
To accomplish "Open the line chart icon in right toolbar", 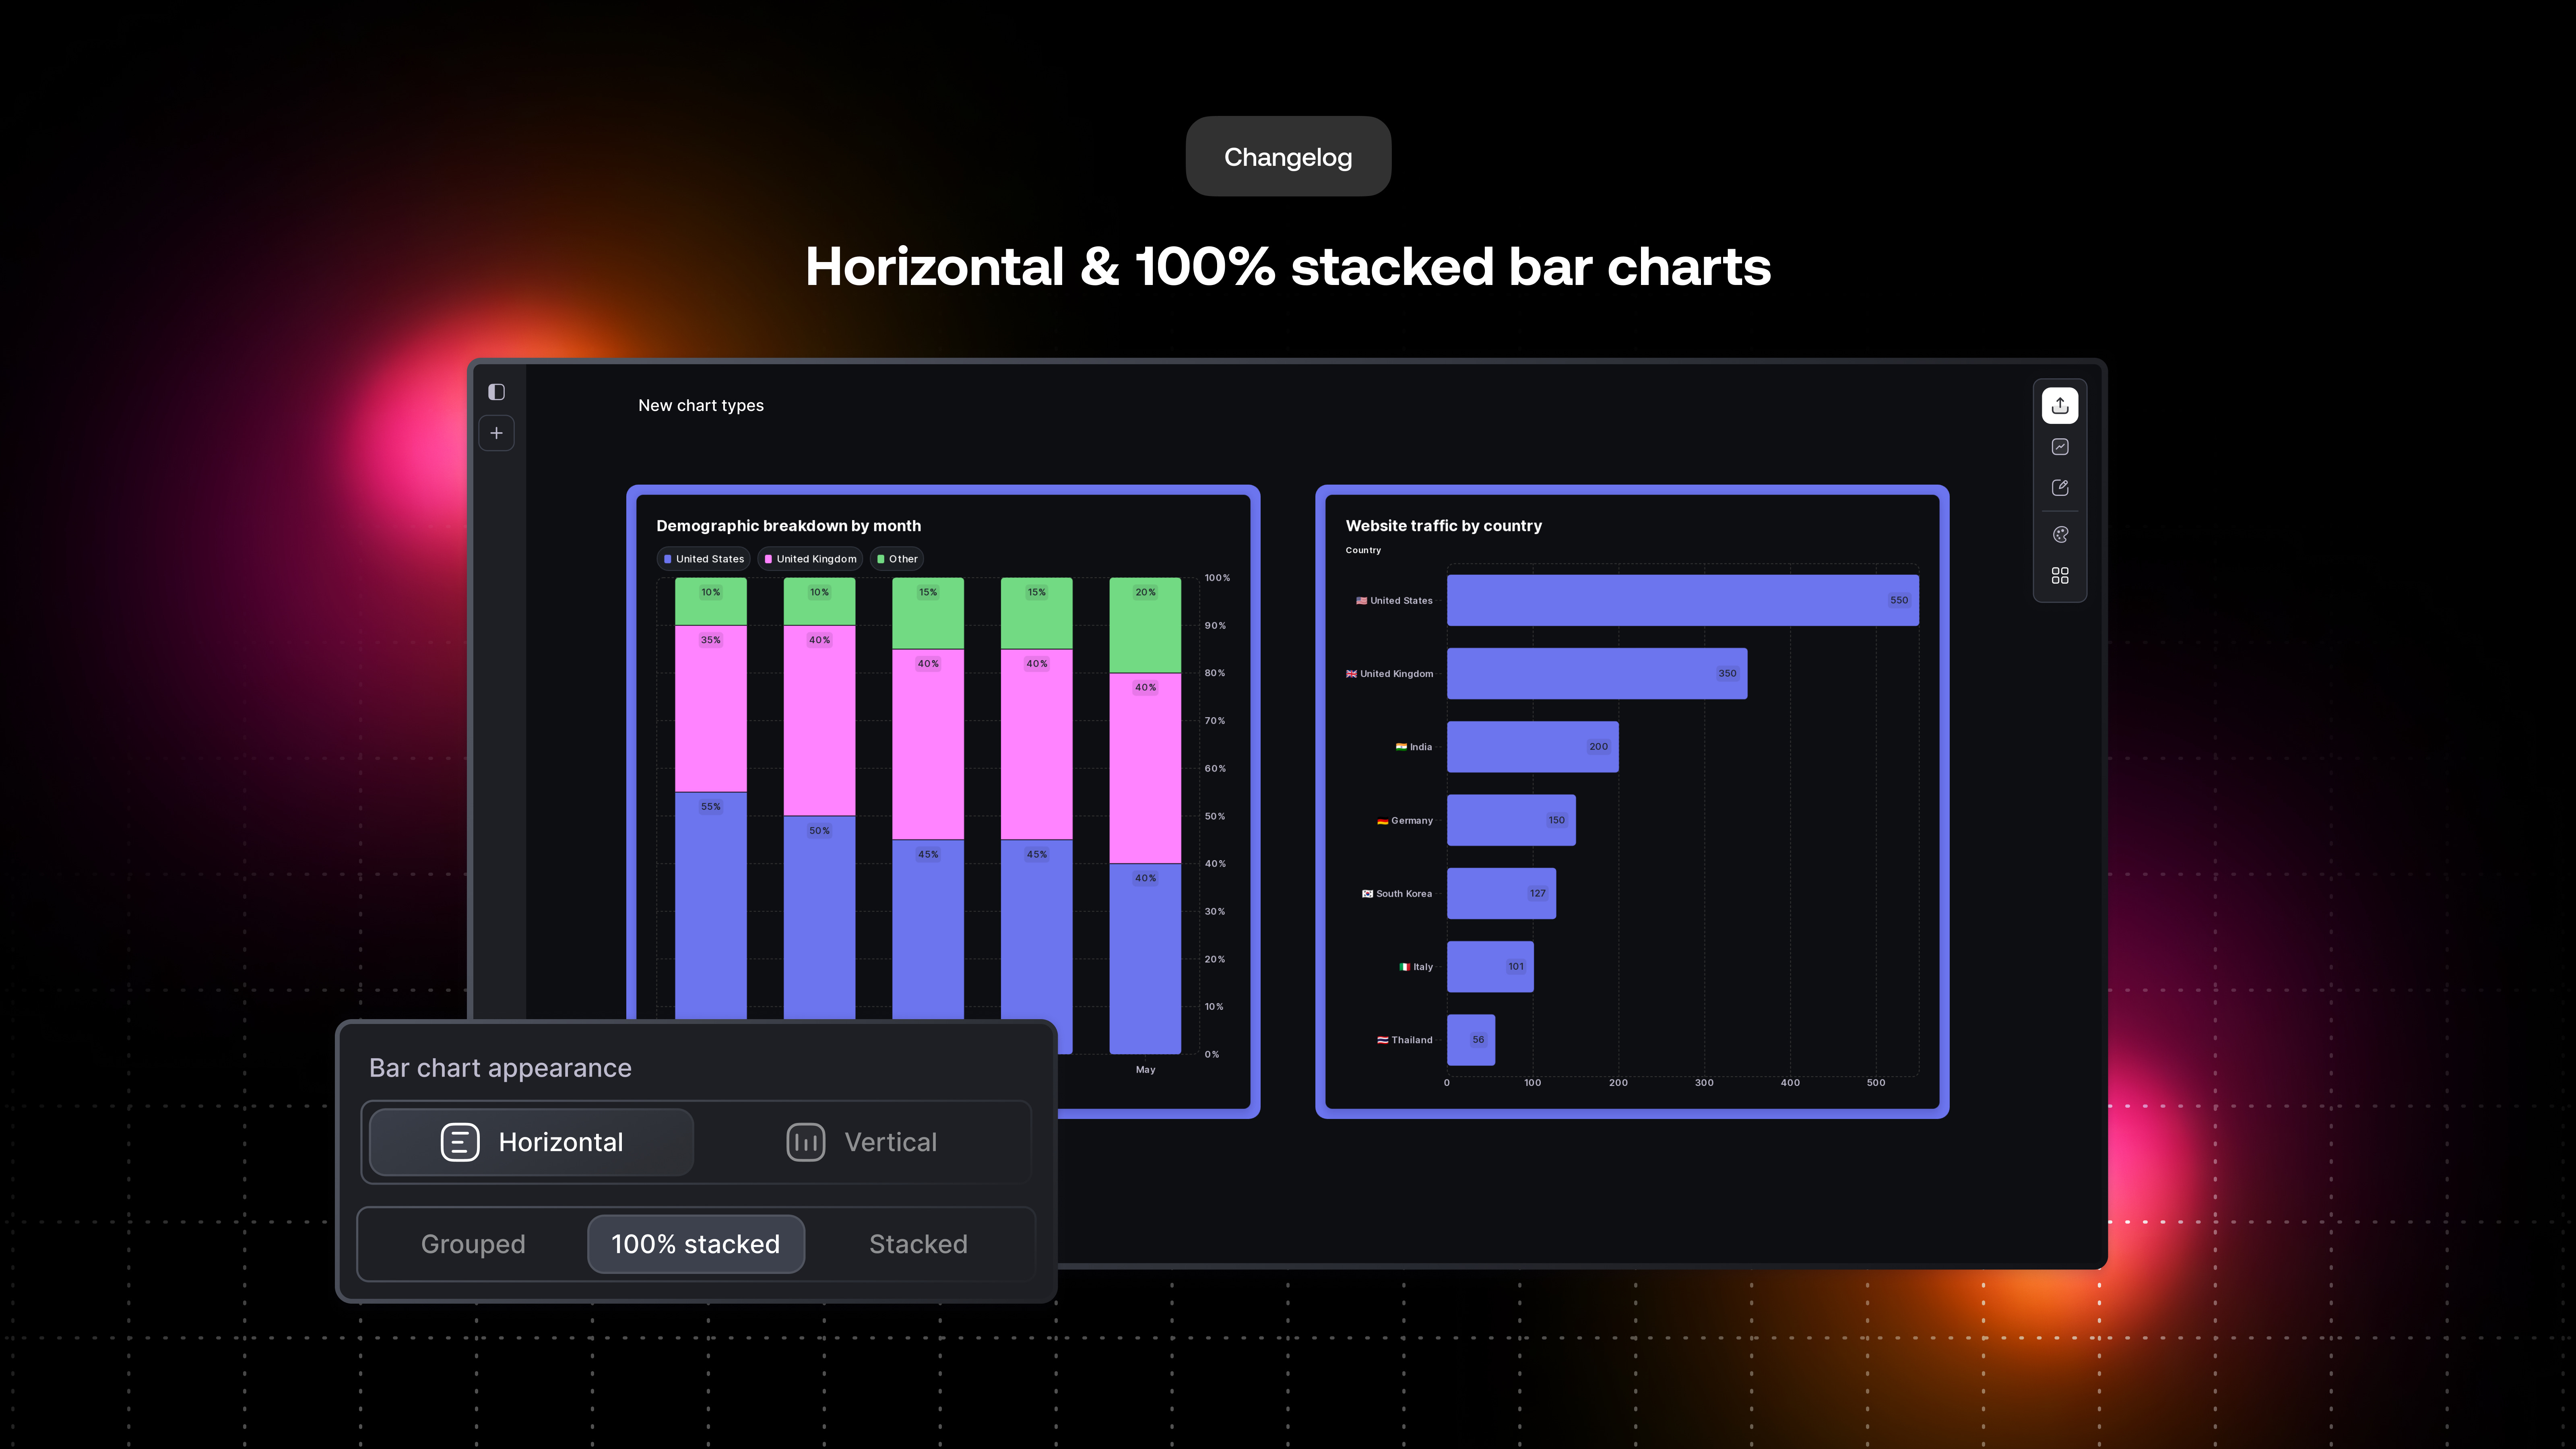I will pyautogui.click(x=2059, y=447).
